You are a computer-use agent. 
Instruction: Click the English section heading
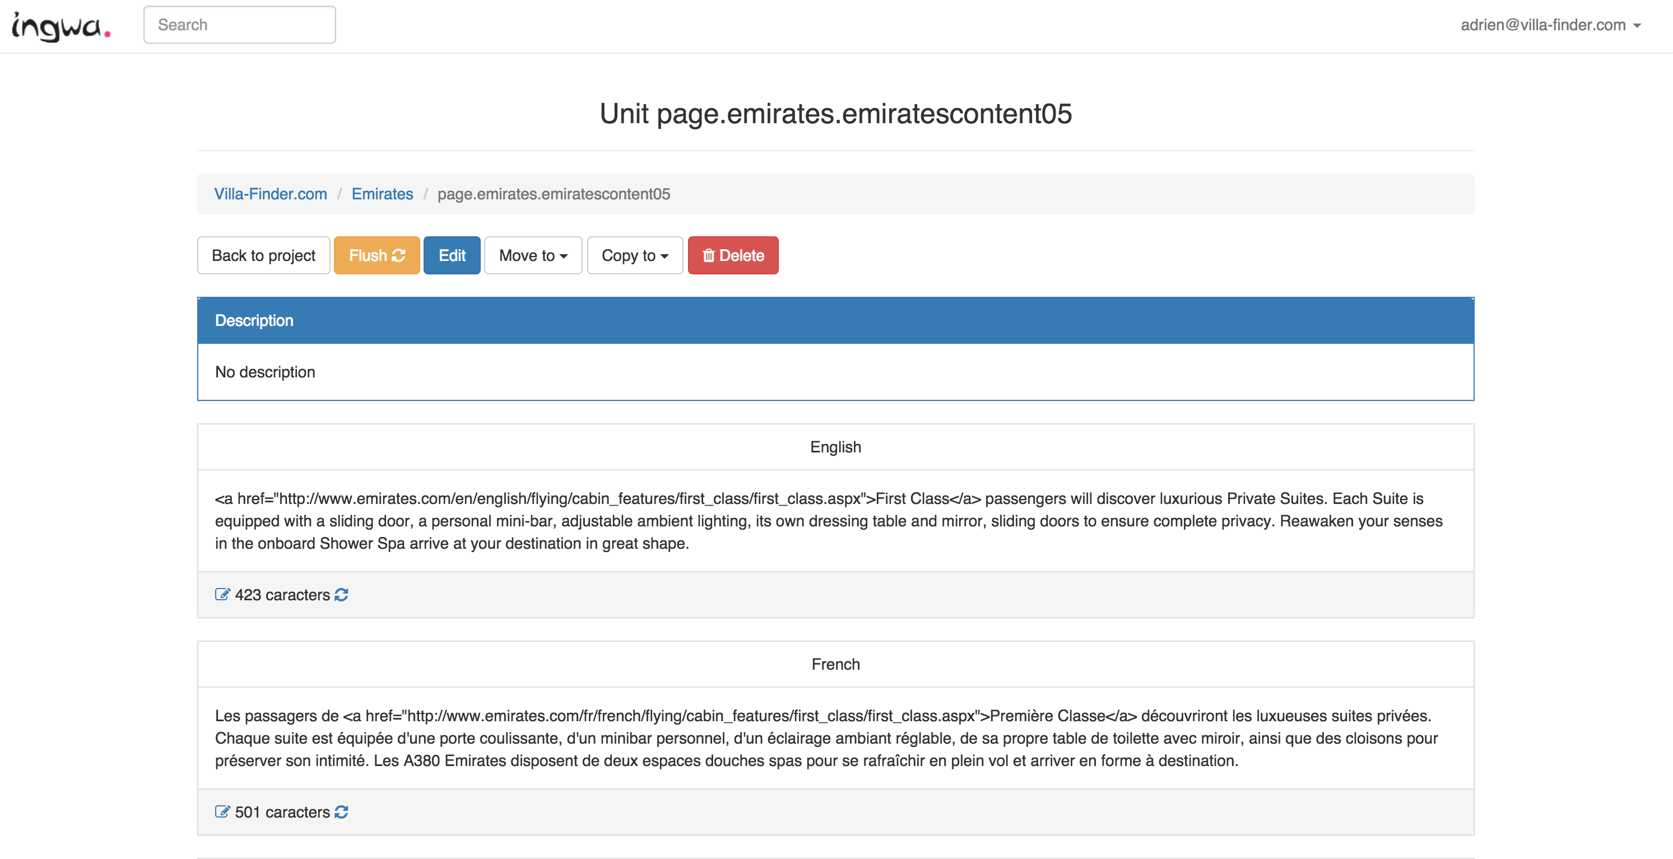point(835,447)
